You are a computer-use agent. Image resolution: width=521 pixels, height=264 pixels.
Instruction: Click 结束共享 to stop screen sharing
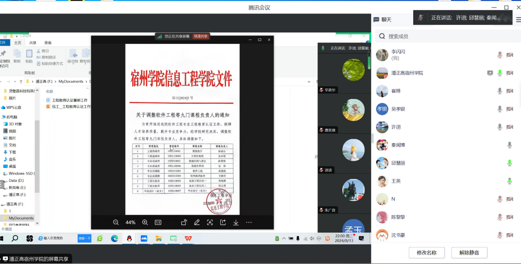pyautogui.click(x=201, y=36)
